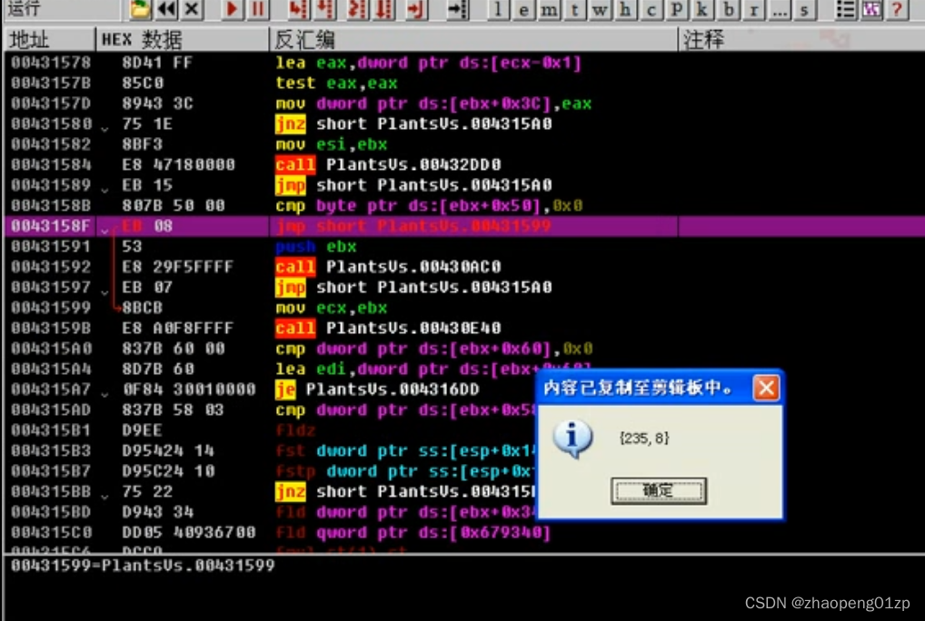925x621 pixels.
Task: Click the Open file folder icon
Action: (141, 9)
